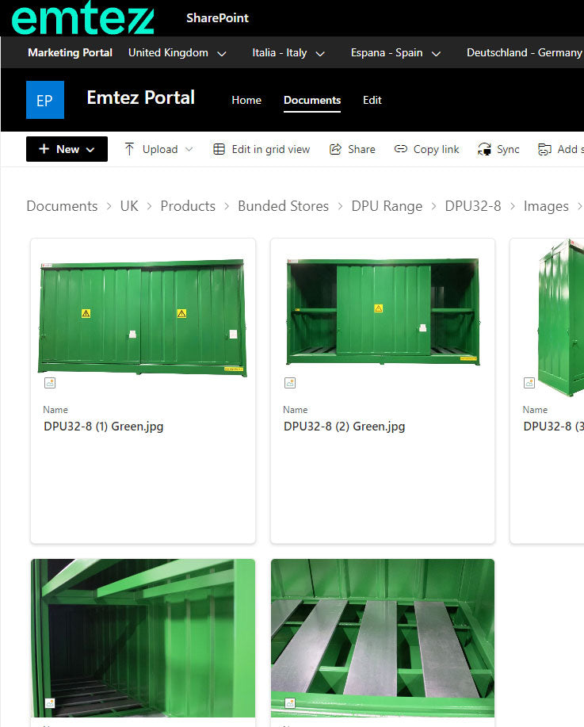Open Marketing Portal nav item

pos(70,53)
